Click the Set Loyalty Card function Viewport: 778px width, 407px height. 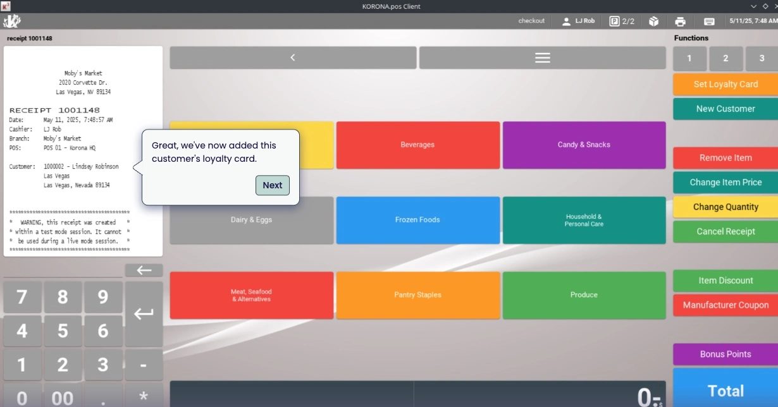click(x=726, y=84)
